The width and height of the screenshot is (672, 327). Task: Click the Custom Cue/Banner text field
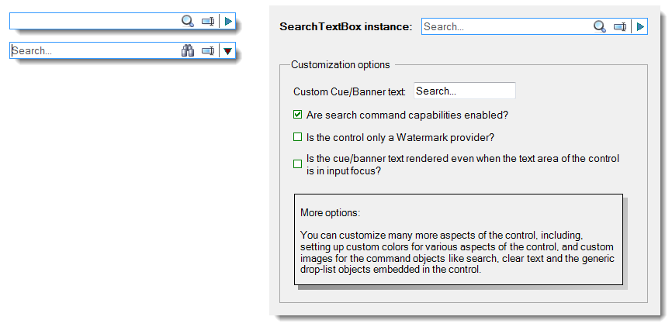465,91
